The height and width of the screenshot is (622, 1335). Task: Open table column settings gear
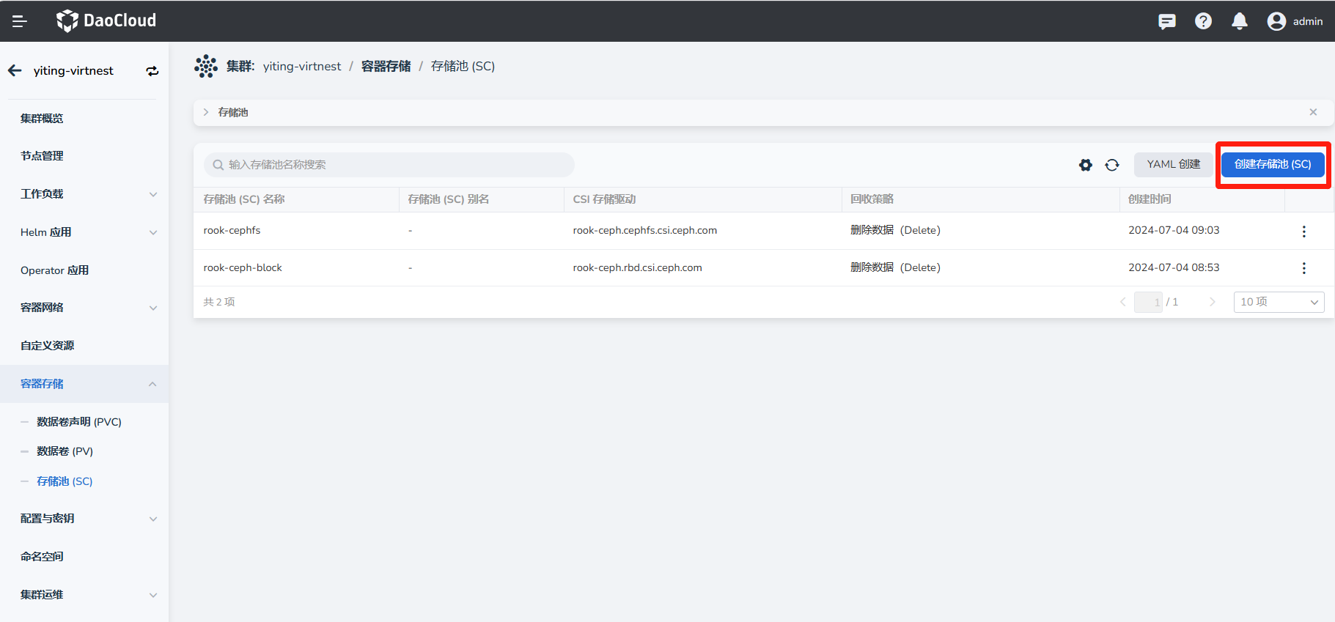click(1085, 165)
